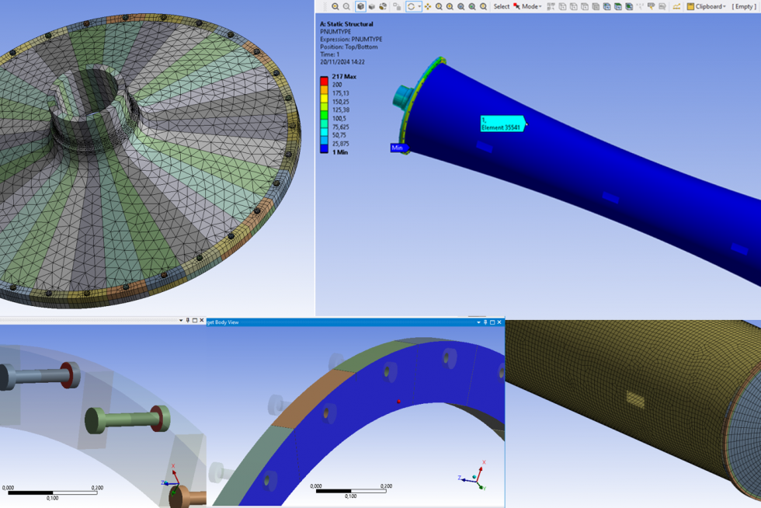This screenshot has height=508, width=761.
Task: Click the grayed comment annotation icon
Action: point(662,6)
